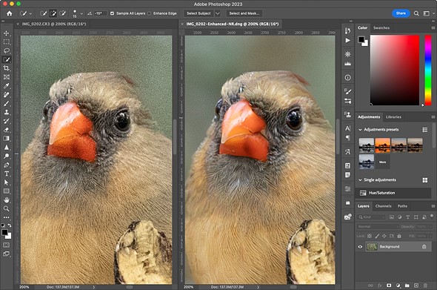Create a new group folder in Layers

pyautogui.click(x=407, y=286)
